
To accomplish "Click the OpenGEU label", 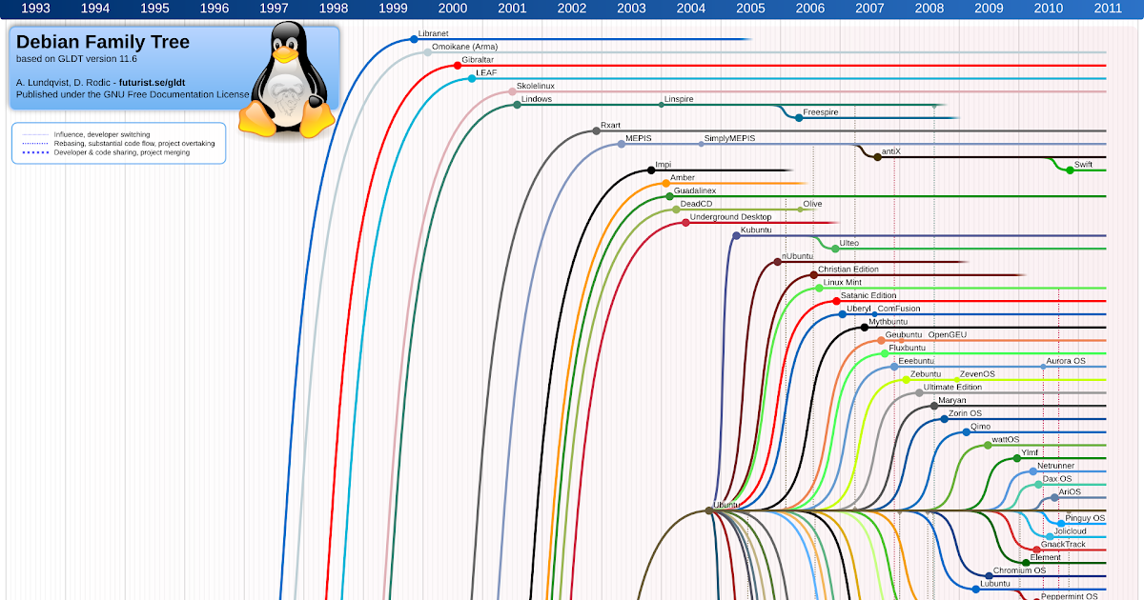I will (x=948, y=335).
